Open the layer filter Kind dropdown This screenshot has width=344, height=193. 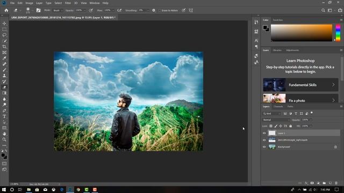(x=272, y=114)
